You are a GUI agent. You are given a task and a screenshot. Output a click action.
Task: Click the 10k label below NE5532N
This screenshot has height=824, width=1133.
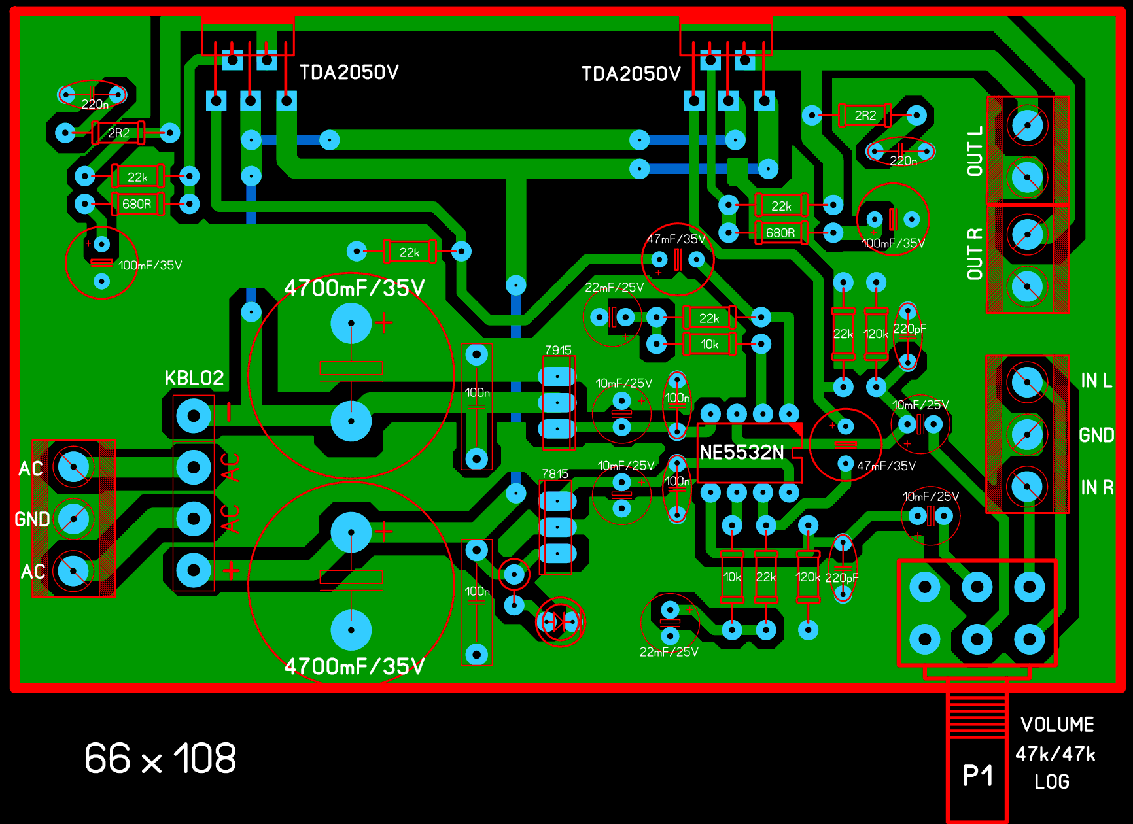(732, 577)
